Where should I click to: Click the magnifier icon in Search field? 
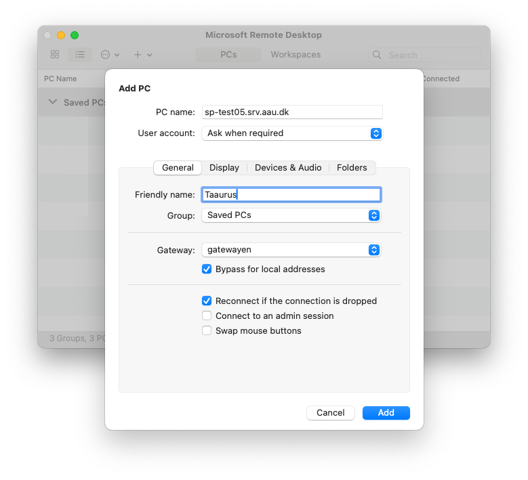(377, 55)
